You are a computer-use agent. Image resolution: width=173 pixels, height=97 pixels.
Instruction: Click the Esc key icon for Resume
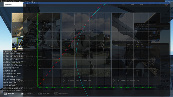6,93
